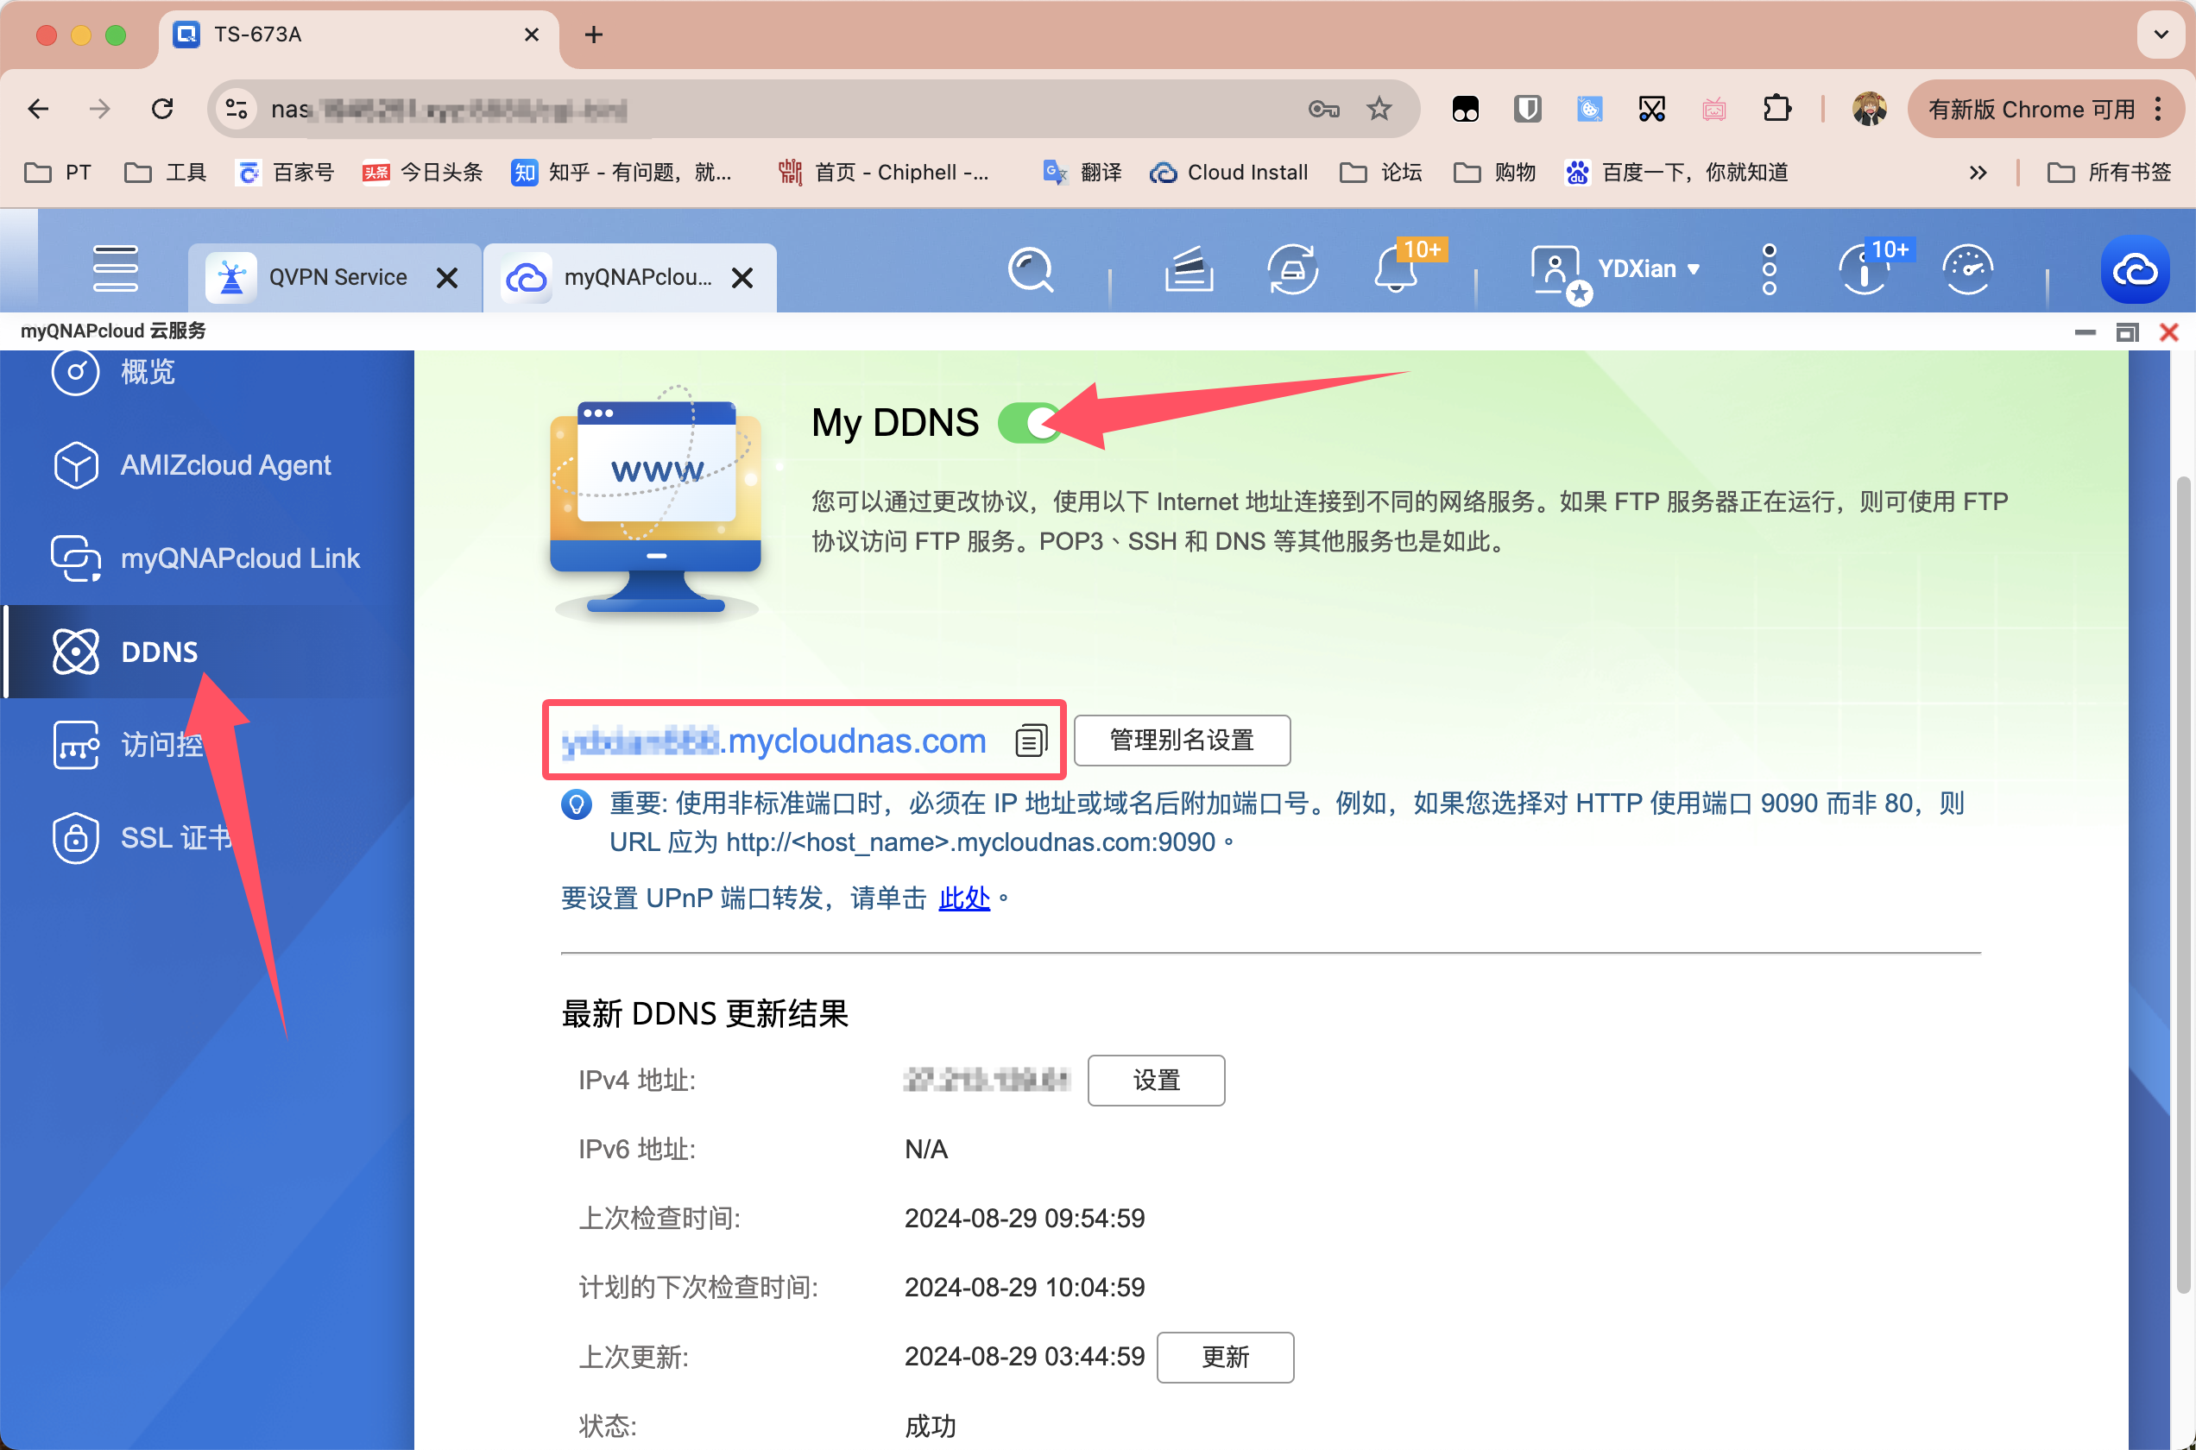Open the three-dot More options in QTS toolbar
The height and width of the screenshot is (1450, 2196).
click(1769, 270)
